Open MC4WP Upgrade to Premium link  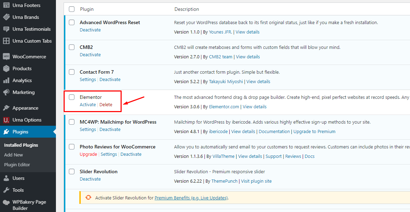pyautogui.click(x=314, y=131)
